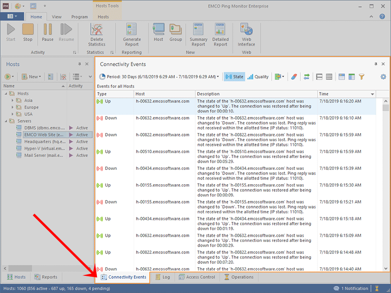The width and height of the screenshot is (391, 293).
Task: Pin the Connectivity Events panel
Action: tap(376, 64)
